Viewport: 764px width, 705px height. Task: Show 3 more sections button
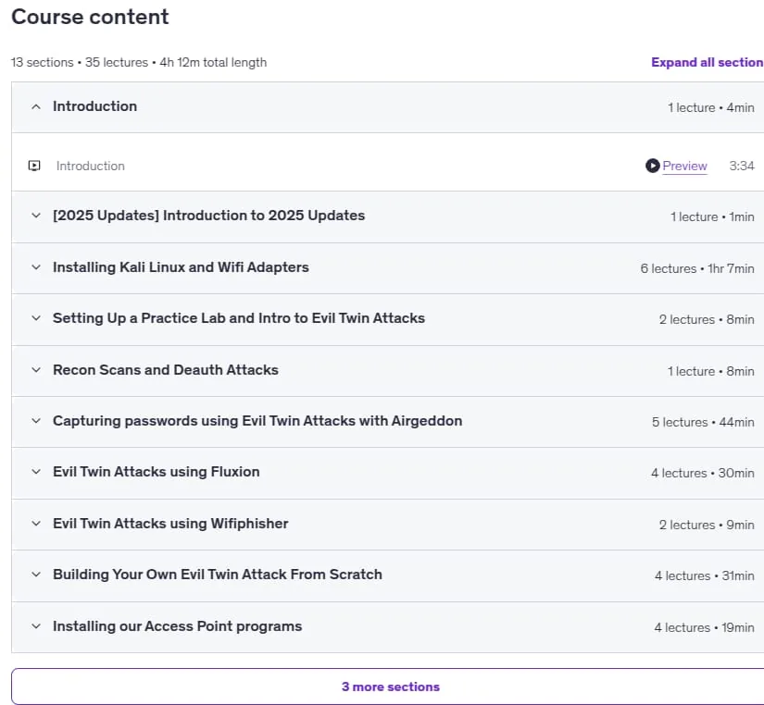point(388,686)
